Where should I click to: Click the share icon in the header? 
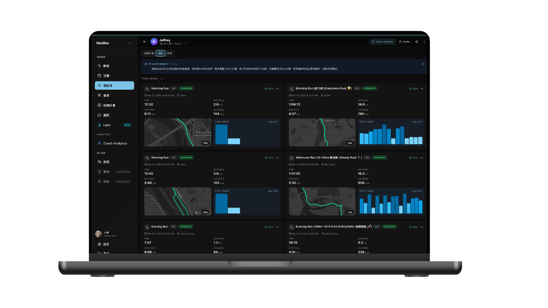point(416,42)
